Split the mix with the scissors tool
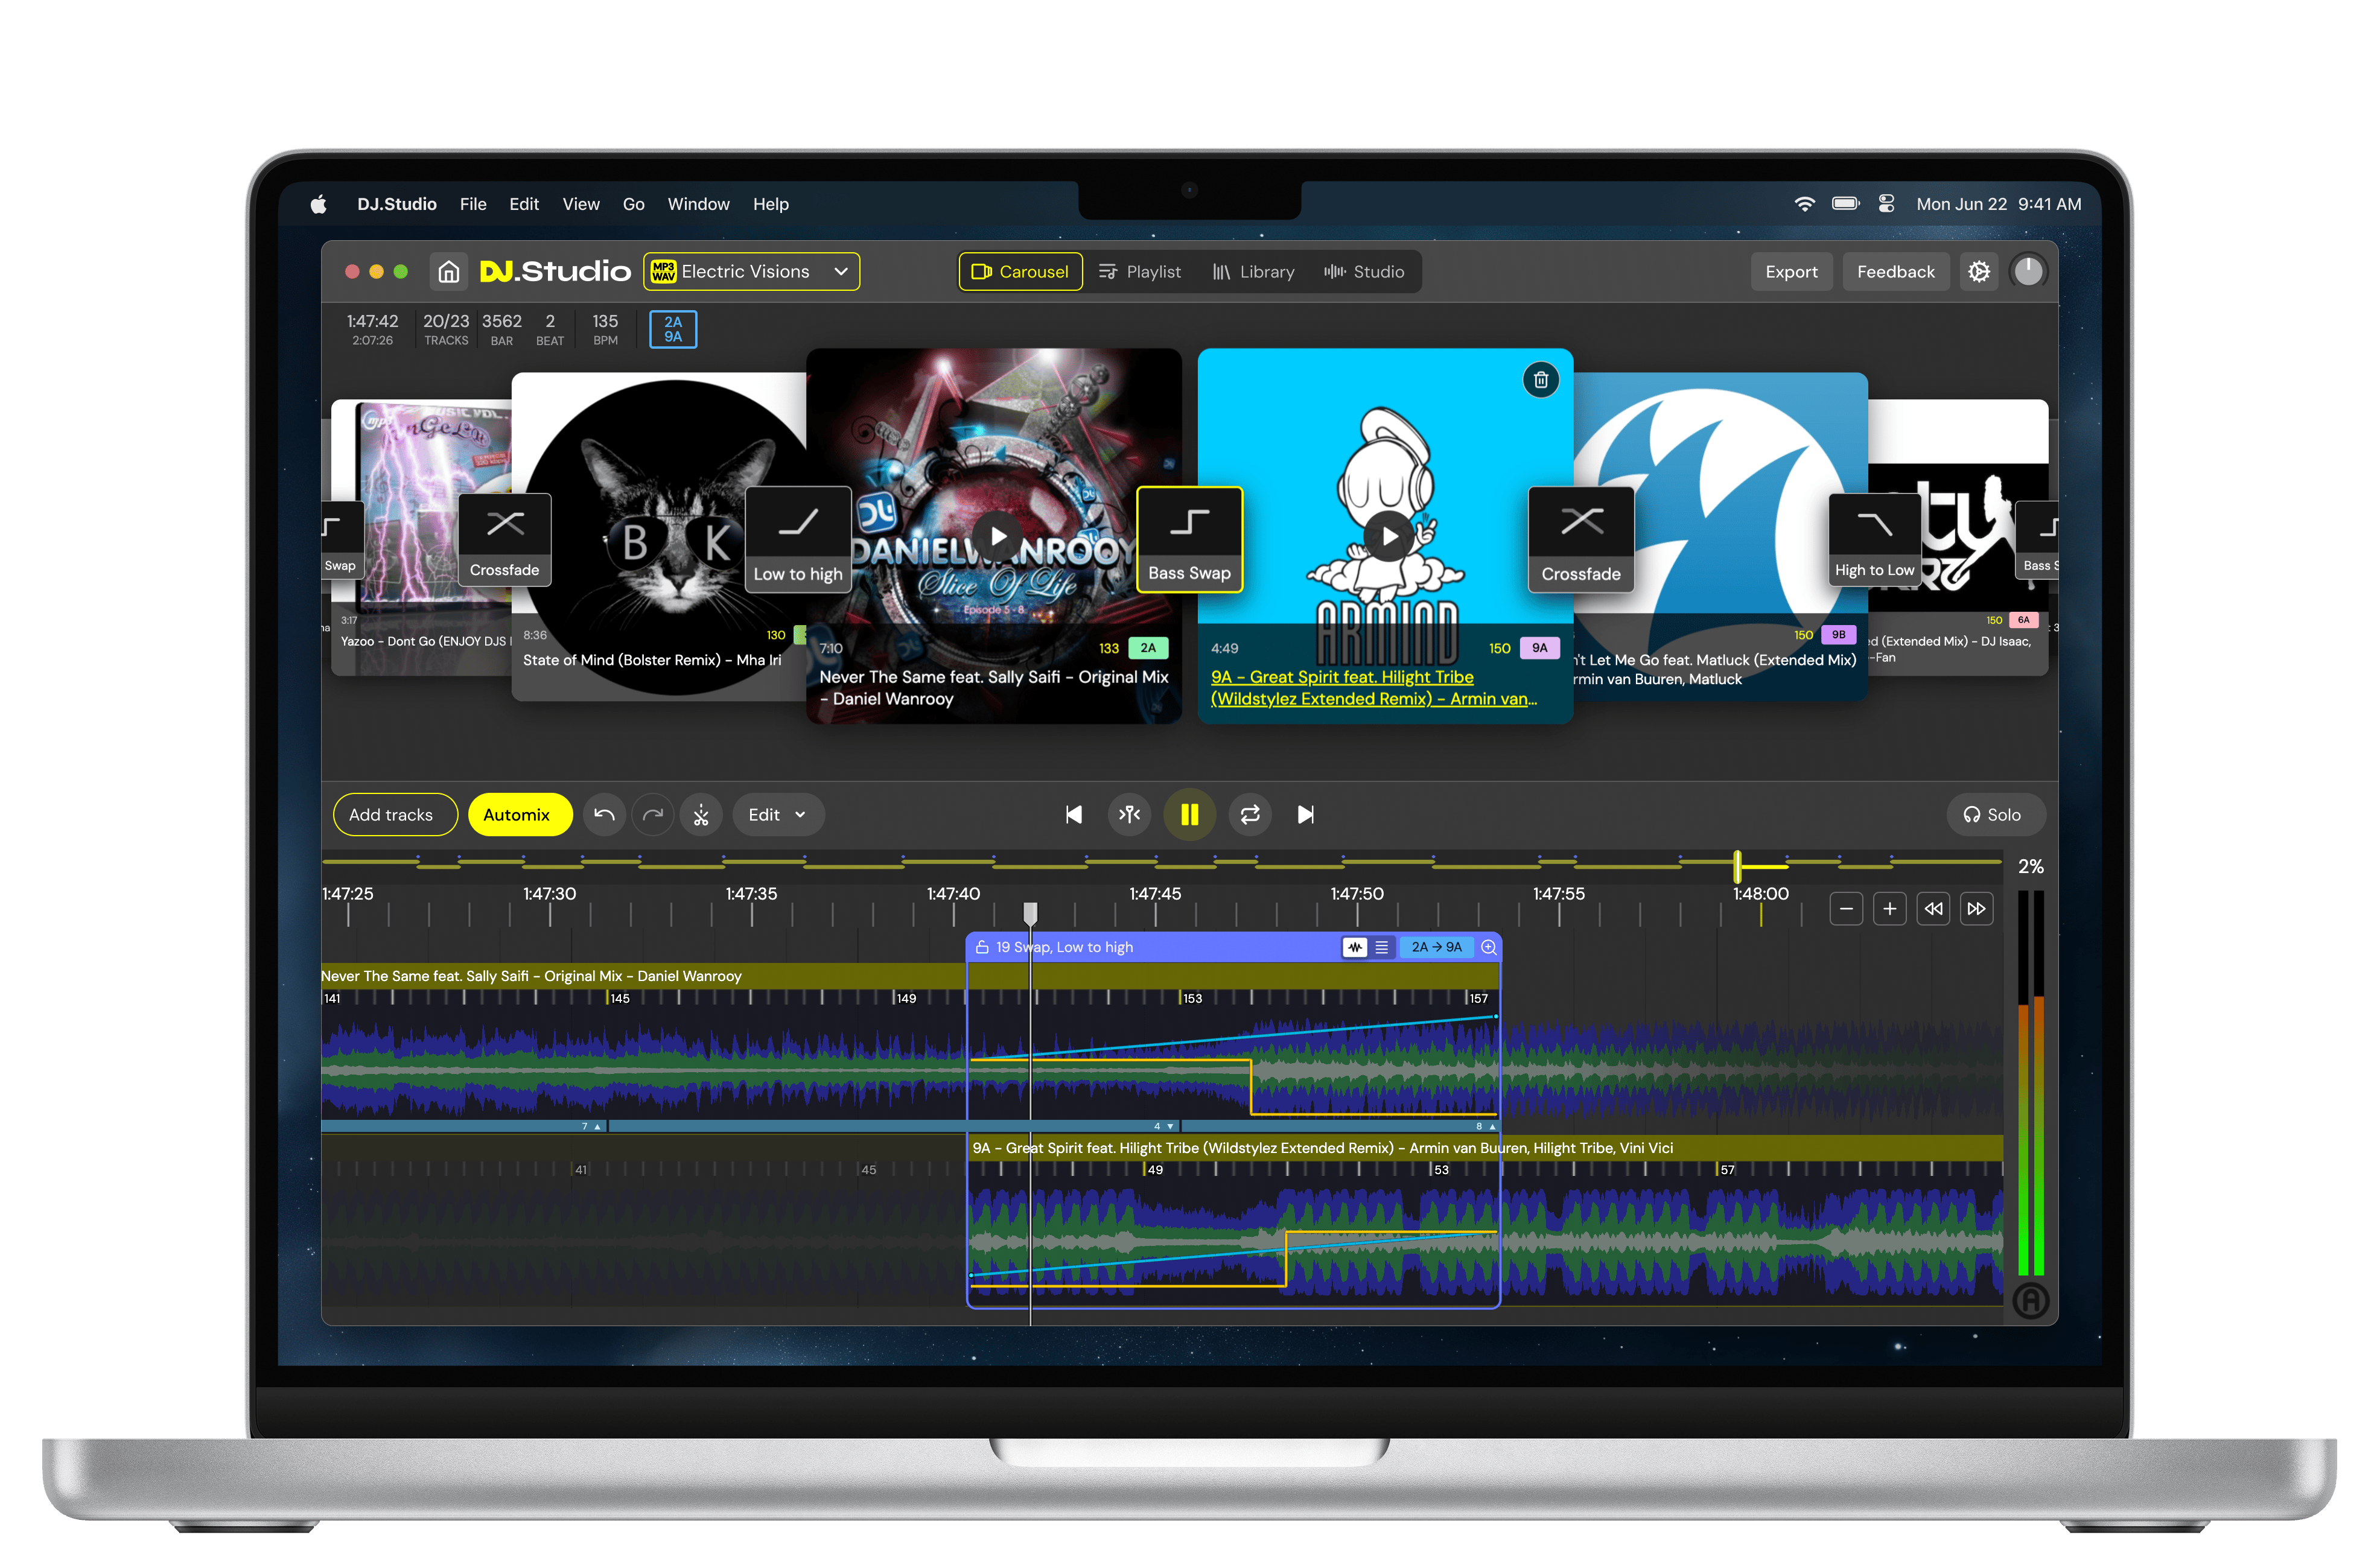This screenshot has height=1547, width=2380. pos(701,814)
